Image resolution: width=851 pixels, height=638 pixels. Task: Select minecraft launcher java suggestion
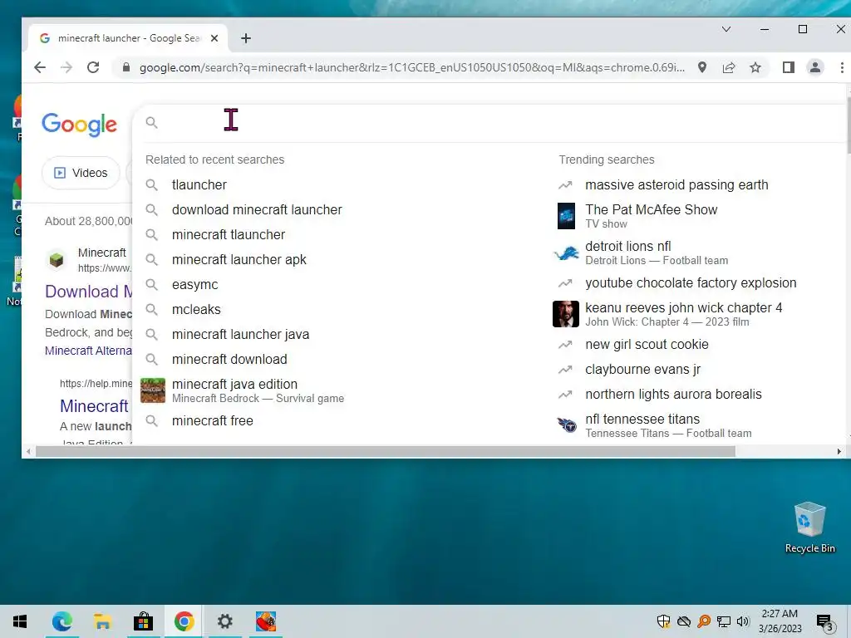pyautogui.click(x=240, y=335)
